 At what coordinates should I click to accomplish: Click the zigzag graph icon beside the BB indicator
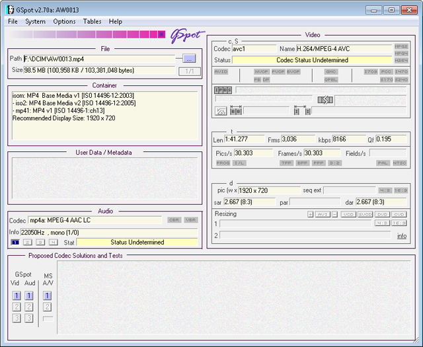pyautogui.click(x=221, y=111)
